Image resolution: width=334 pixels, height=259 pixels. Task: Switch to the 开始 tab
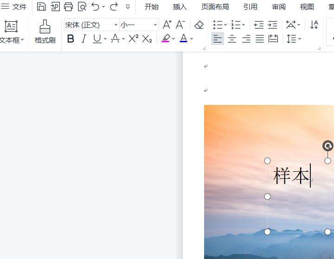click(151, 7)
